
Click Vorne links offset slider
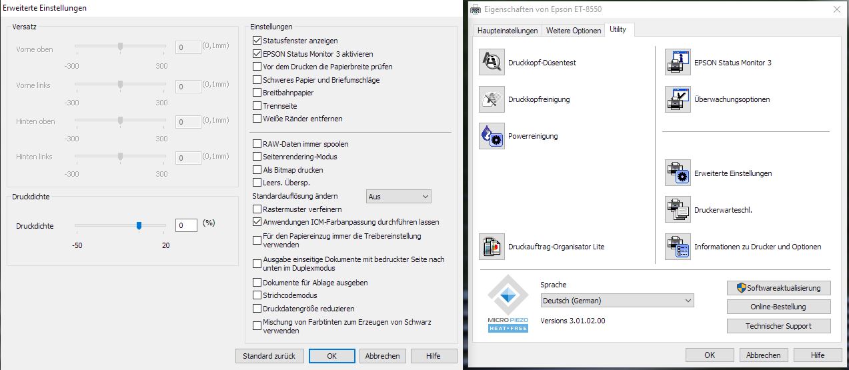[120, 85]
